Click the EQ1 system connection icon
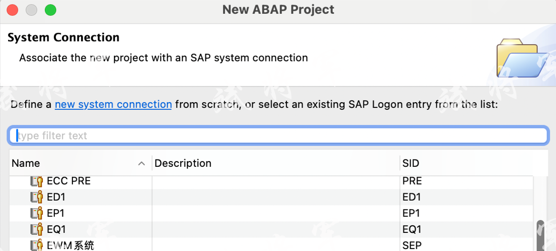This screenshot has height=251, width=556. pyautogui.click(x=37, y=230)
